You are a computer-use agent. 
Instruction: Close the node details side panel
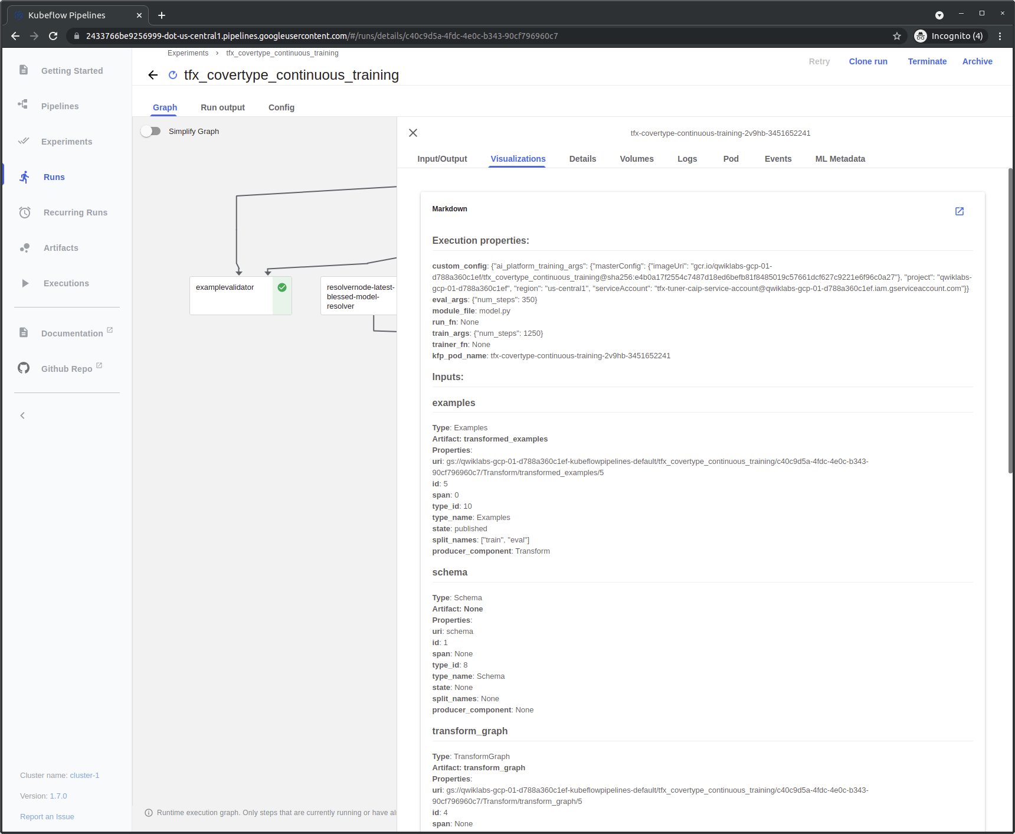[413, 133]
